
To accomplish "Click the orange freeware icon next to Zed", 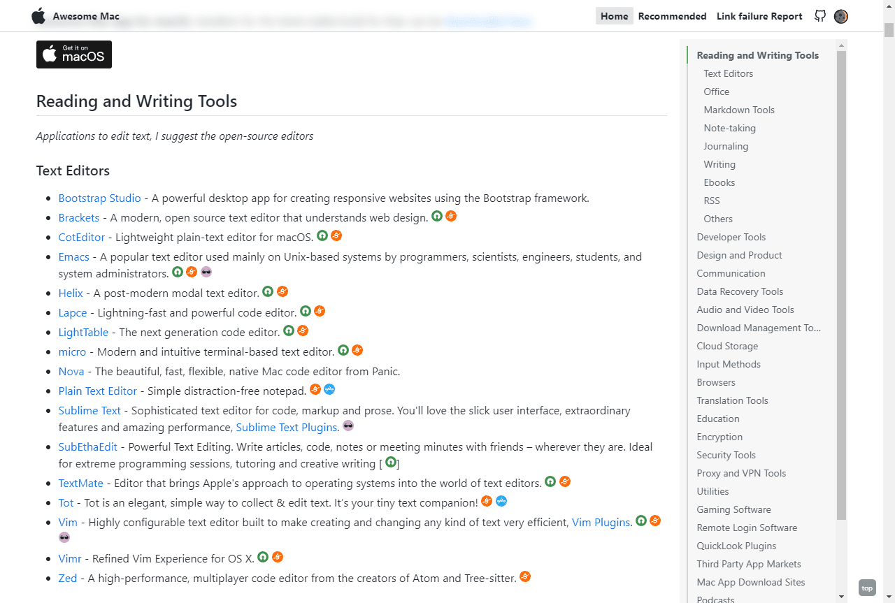I will coord(525,577).
